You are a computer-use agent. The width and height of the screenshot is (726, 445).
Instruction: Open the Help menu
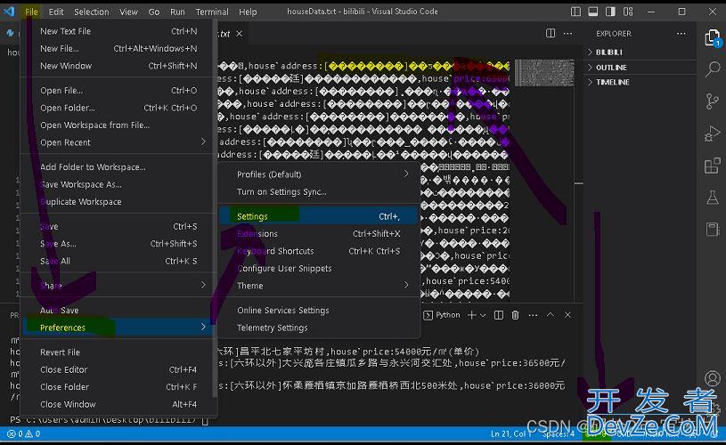248,12
